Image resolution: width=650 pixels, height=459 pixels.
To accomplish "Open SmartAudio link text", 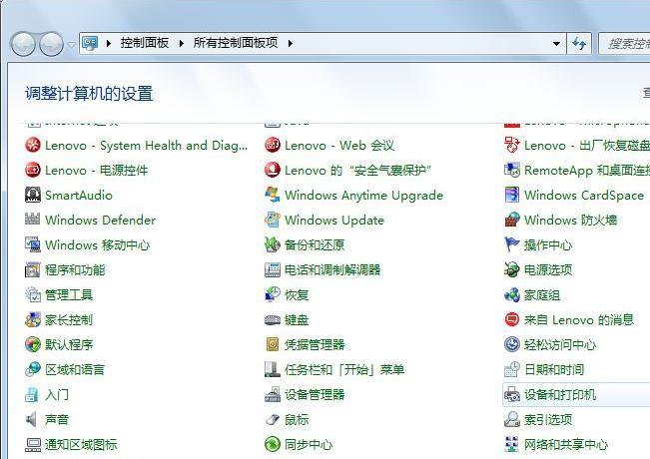I will [x=79, y=196].
